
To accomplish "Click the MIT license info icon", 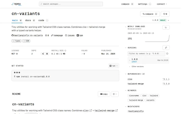I will [17, 54].
